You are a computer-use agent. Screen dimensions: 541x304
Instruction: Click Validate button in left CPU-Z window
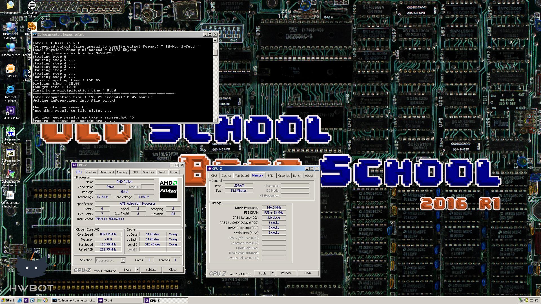[151, 270]
